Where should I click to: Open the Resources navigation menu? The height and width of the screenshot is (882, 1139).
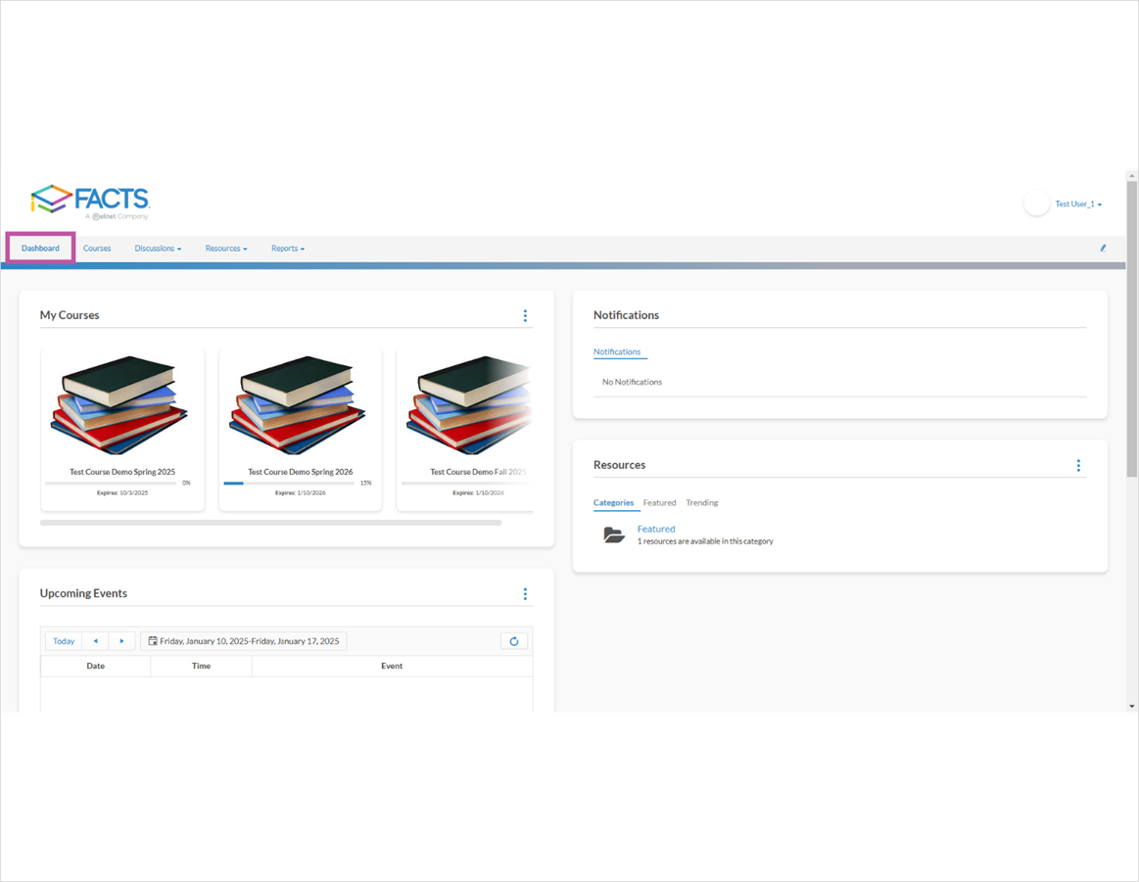coord(225,248)
